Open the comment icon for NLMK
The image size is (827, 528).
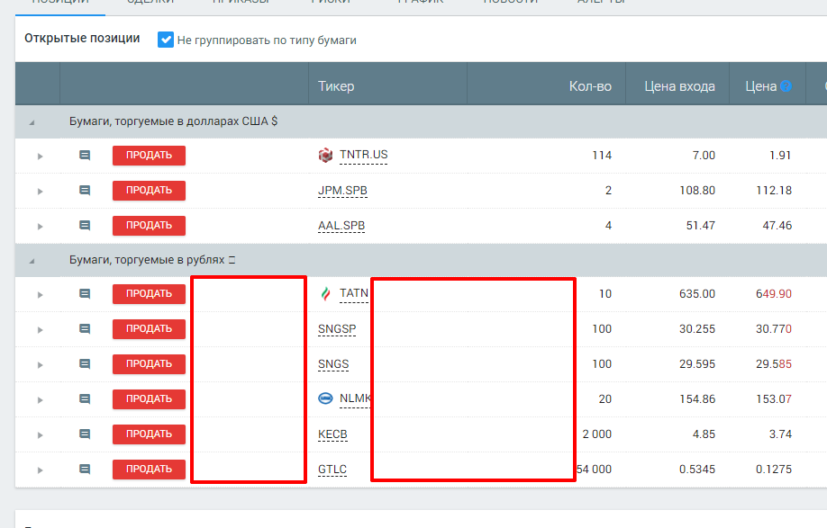coord(85,399)
